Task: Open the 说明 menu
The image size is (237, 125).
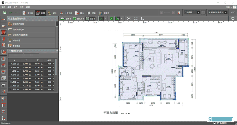Action: [x=28, y=7]
